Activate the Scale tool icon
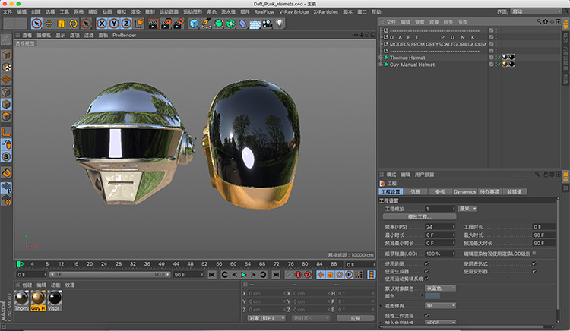Image resolution: width=570 pixels, height=331 pixels. tap(61, 24)
